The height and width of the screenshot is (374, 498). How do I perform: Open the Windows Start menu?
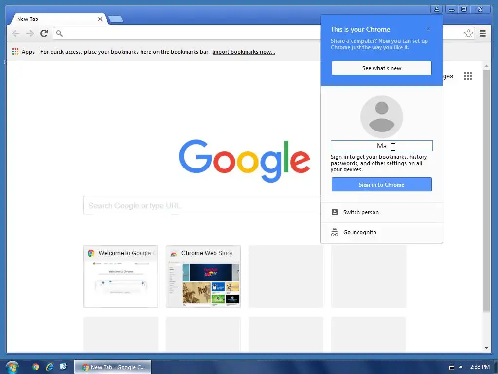pyautogui.click(x=12, y=367)
